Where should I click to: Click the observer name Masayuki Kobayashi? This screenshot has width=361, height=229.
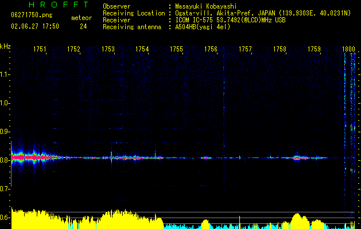pos(206,6)
